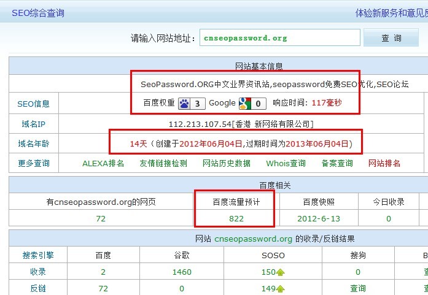428x295 pixels.
Task: Click the SOSO column header
Action: [273, 256]
